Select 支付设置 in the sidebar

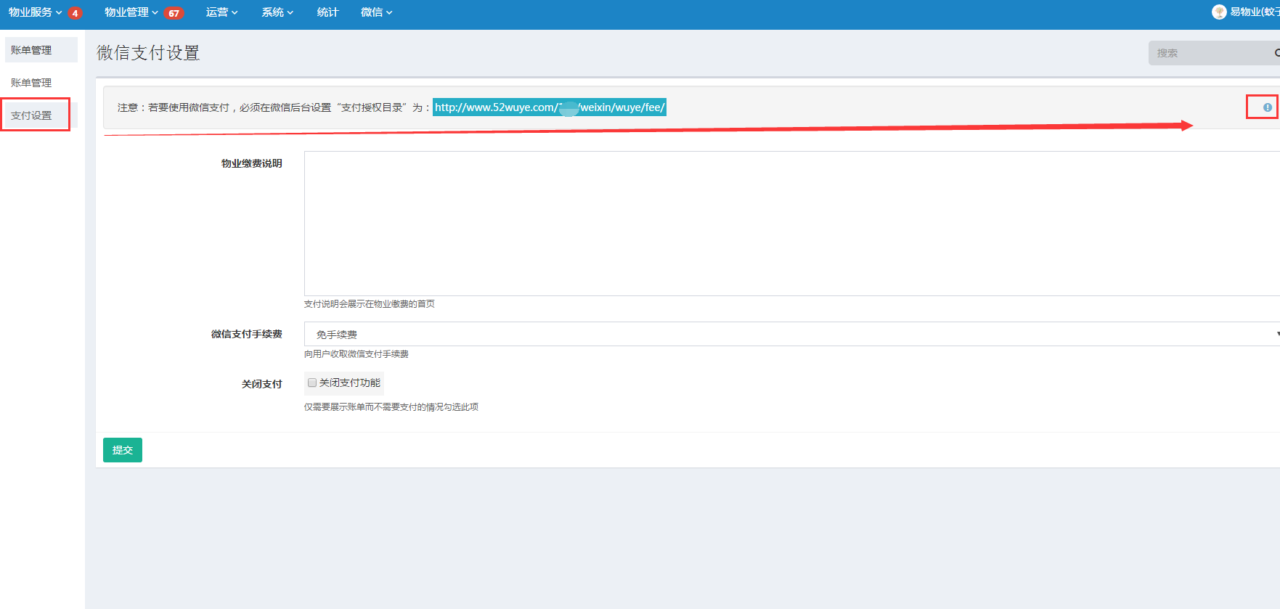(x=31, y=115)
